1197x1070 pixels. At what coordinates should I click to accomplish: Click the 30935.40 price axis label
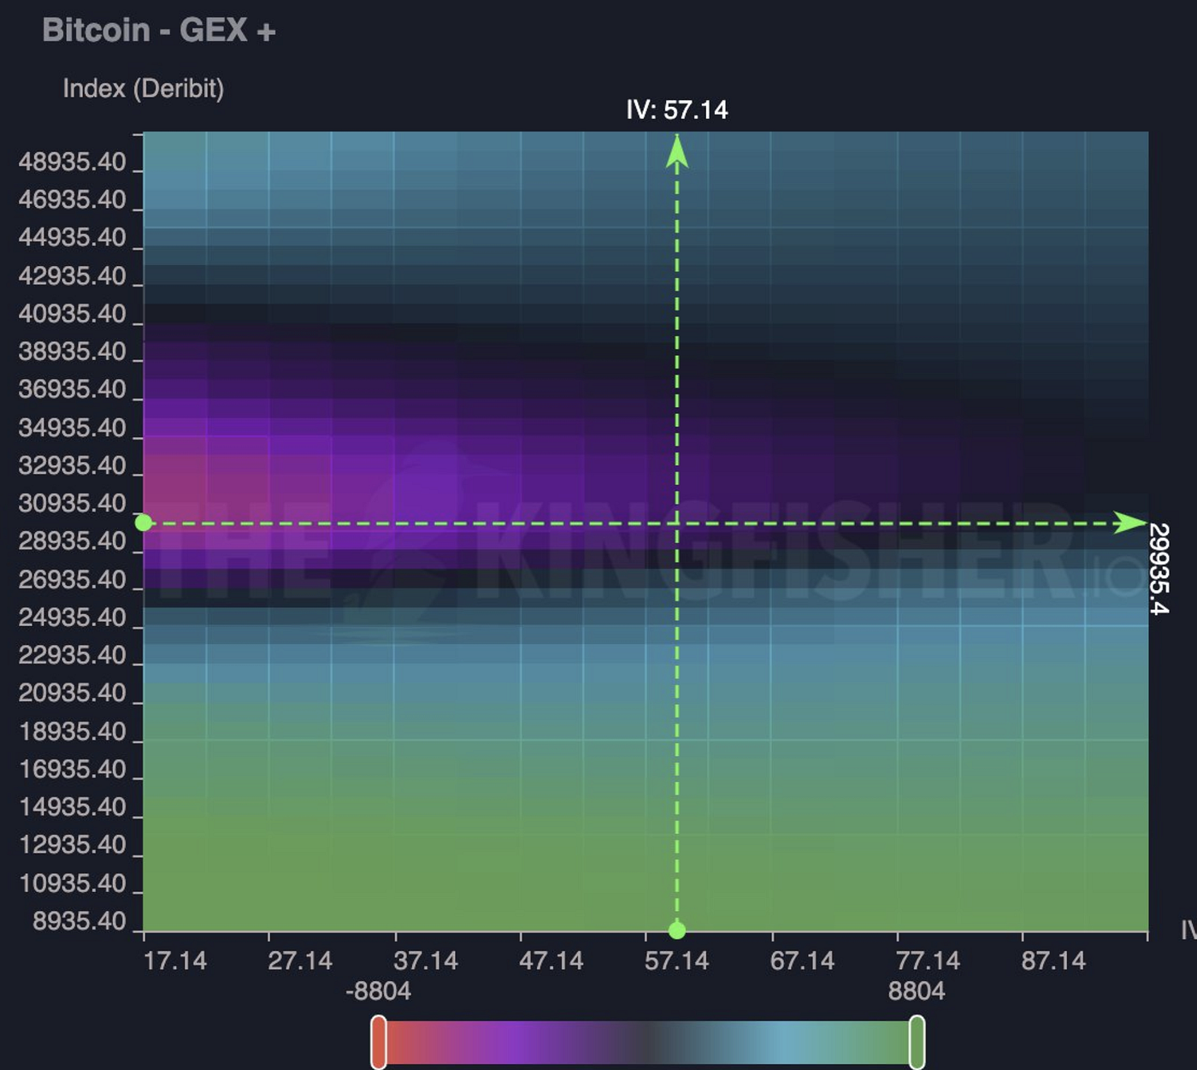coord(73,503)
